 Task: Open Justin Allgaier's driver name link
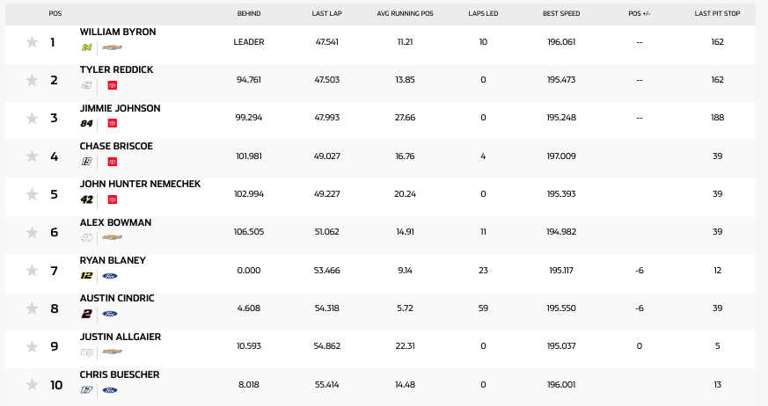tap(121, 337)
